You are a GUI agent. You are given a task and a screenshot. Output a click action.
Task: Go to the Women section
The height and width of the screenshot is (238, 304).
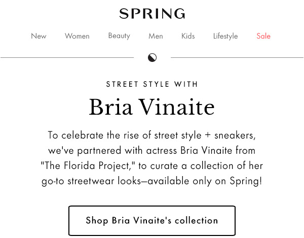(x=77, y=36)
